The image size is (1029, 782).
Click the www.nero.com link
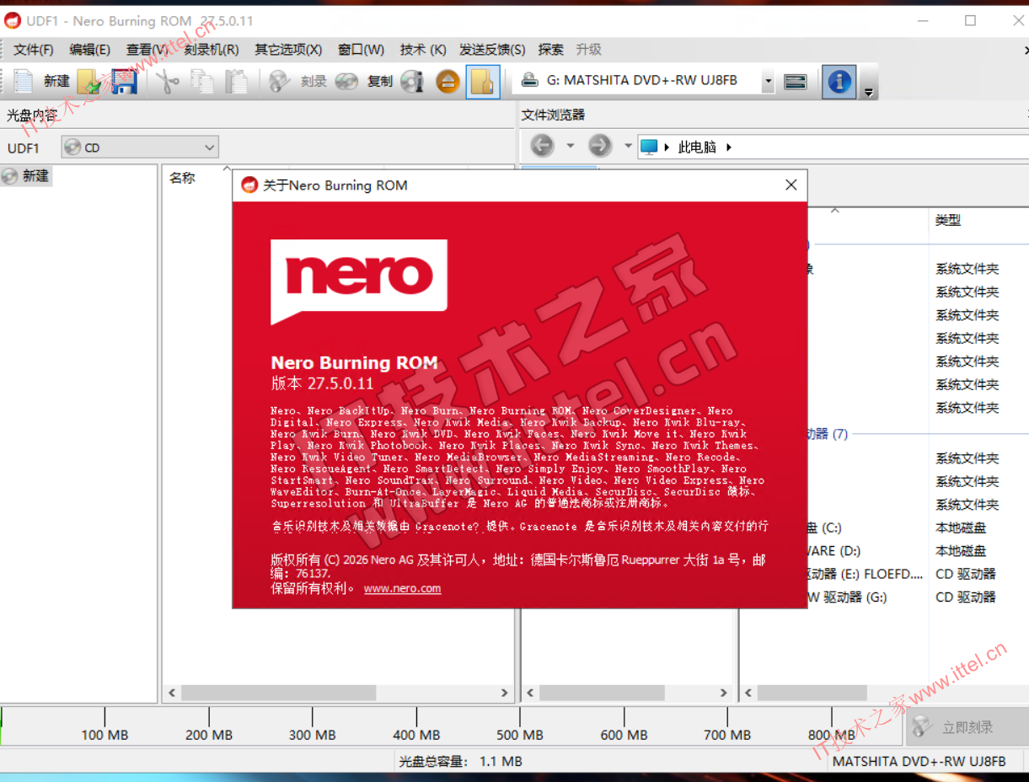pos(402,588)
